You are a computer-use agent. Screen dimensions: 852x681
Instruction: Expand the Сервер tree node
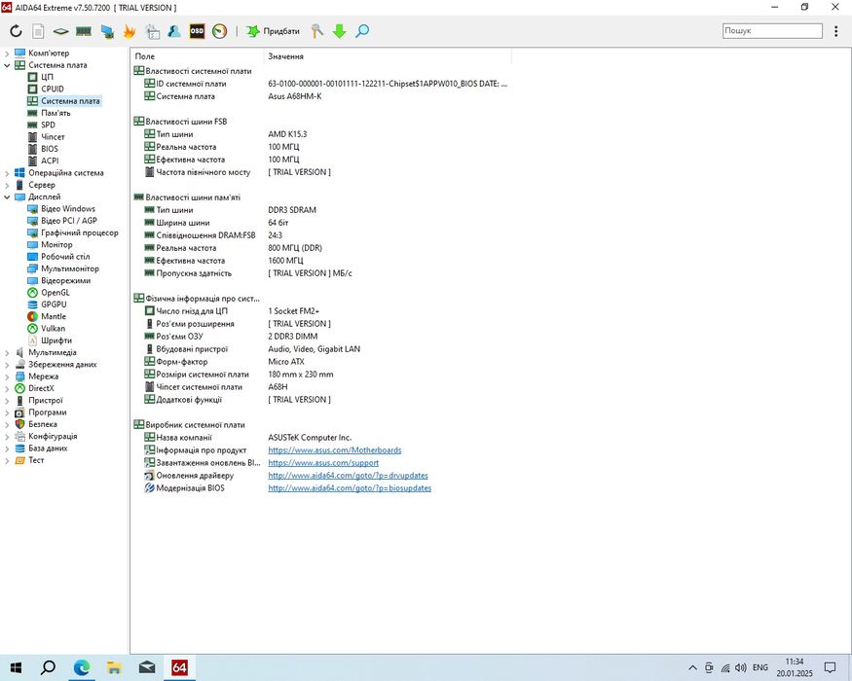coord(7,185)
